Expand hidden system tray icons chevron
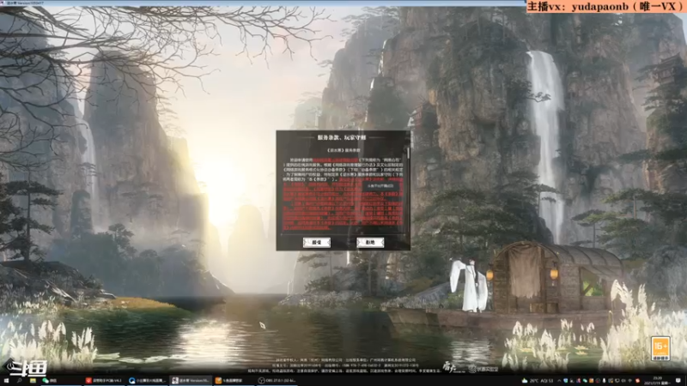Screen dimensions: 687x386 [x=559, y=381]
